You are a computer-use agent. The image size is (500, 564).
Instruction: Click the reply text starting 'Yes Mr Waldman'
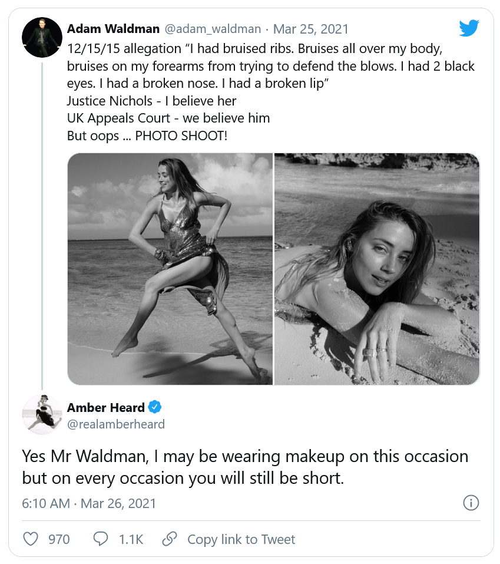(245, 466)
